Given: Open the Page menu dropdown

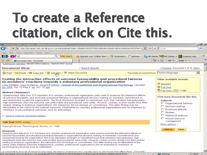Looking at the screenshot, I should (186, 61).
